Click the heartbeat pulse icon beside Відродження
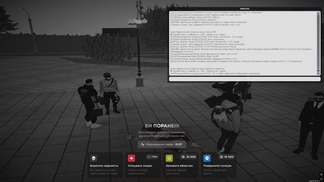324x182 pixels. tap(143, 144)
